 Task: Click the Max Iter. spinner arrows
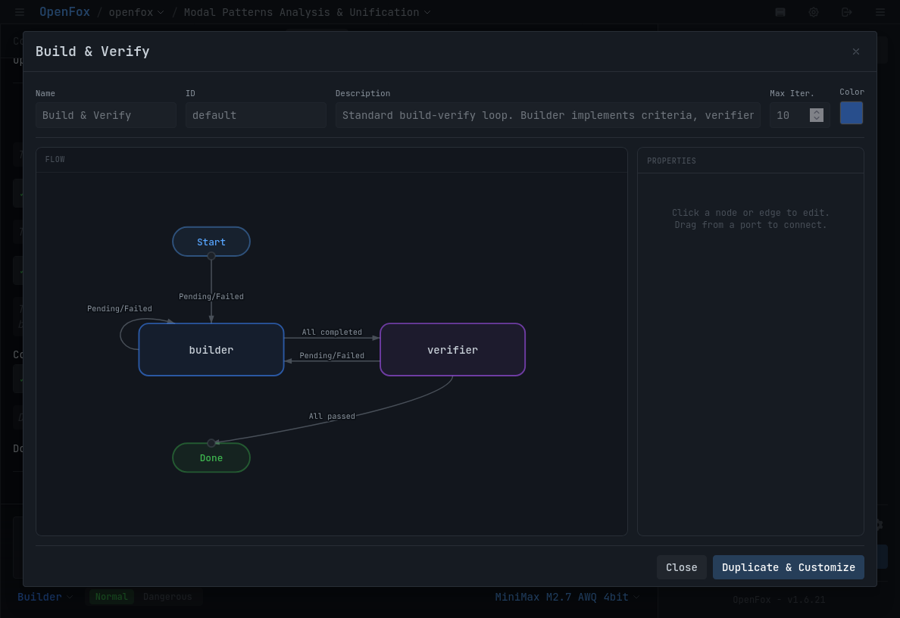[x=816, y=115]
